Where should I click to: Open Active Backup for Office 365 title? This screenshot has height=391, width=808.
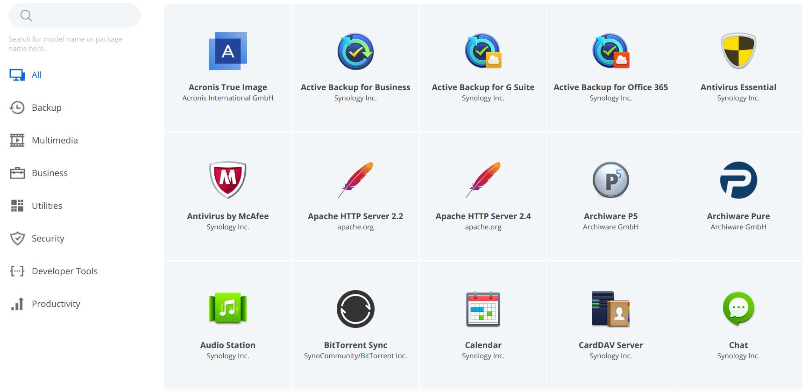[611, 87]
